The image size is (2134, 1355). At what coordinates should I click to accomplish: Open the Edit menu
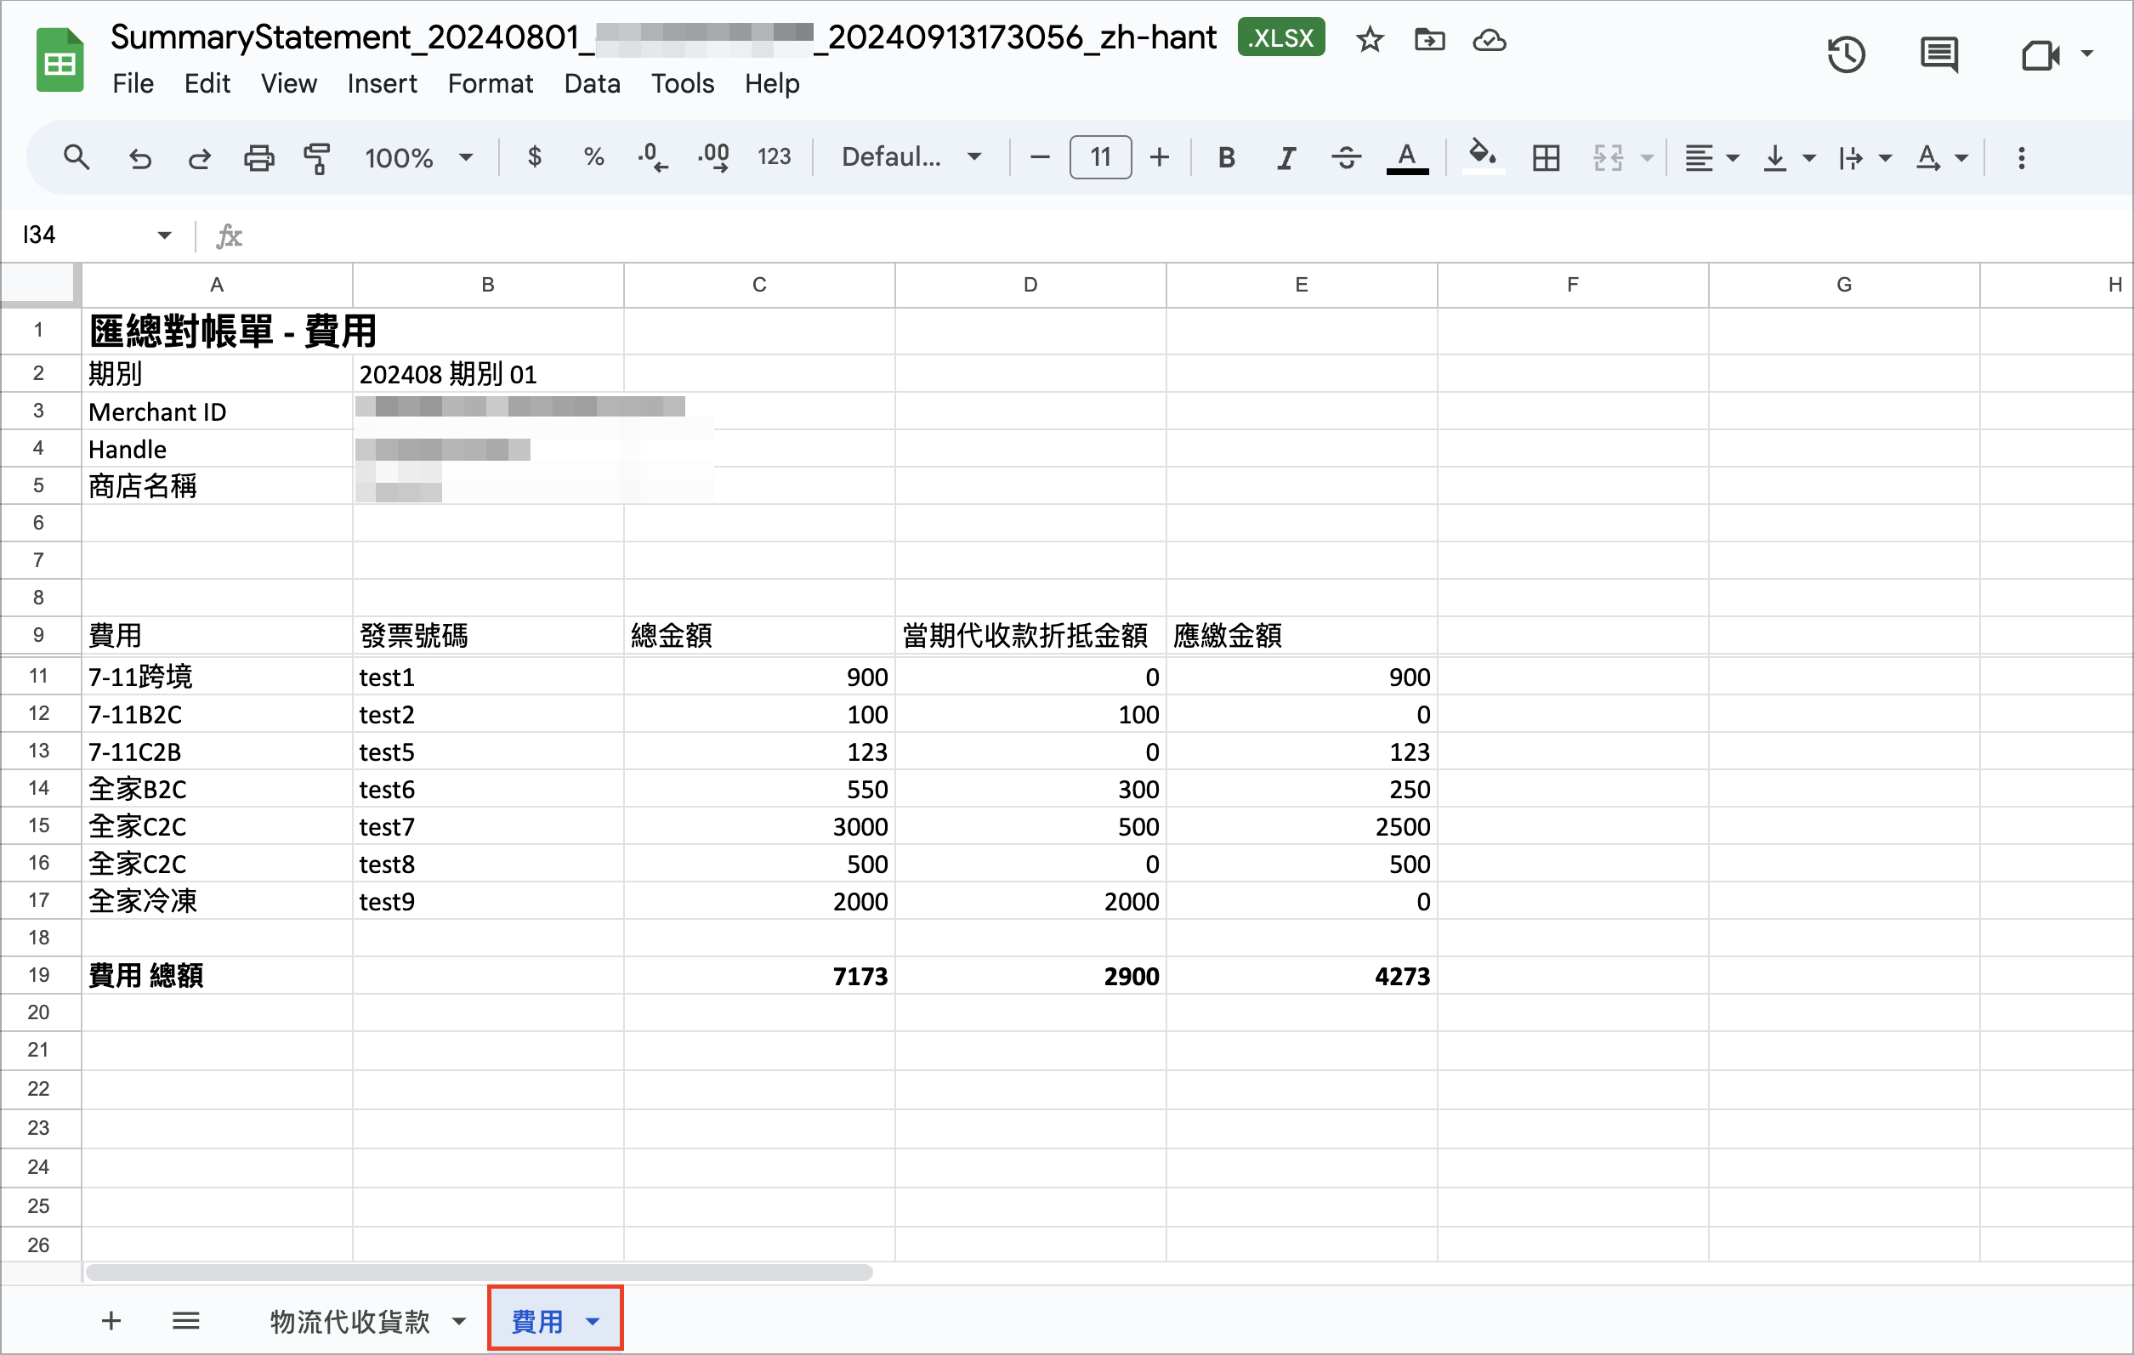[207, 83]
